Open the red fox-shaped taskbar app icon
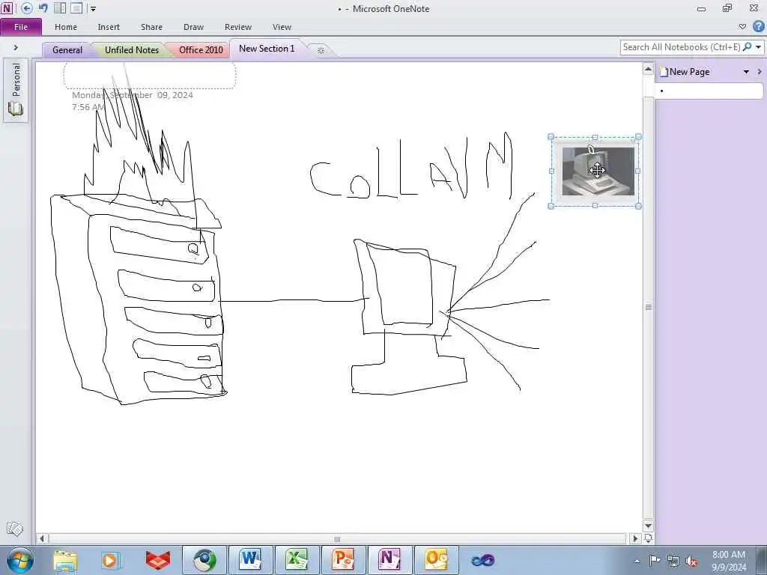 (x=157, y=560)
